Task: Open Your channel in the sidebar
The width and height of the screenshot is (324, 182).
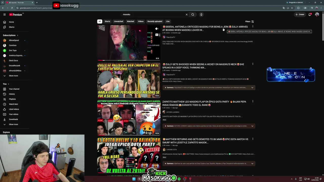Action: [14, 89]
